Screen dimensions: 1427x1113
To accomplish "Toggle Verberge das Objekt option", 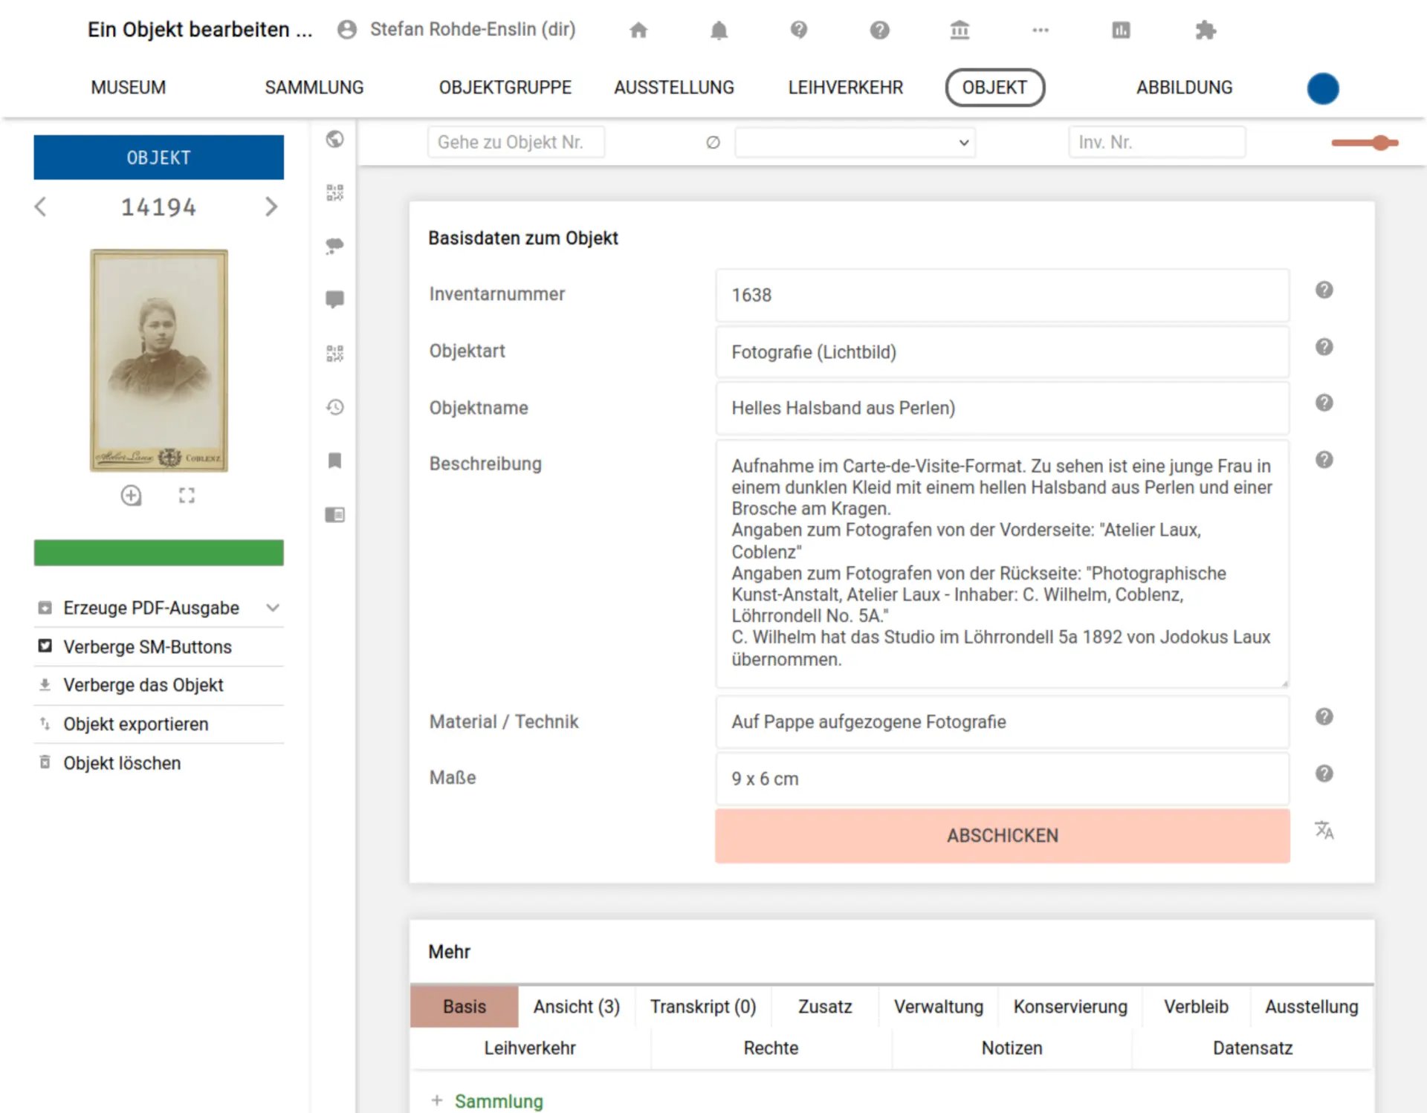I will (x=143, y=685).
